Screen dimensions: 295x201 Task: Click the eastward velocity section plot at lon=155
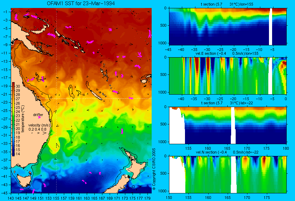point(228,76)
